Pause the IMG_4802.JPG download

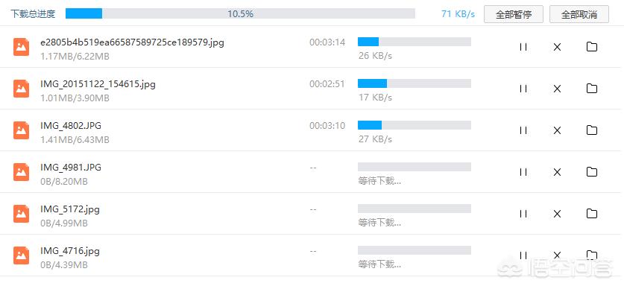click(523, 130)
